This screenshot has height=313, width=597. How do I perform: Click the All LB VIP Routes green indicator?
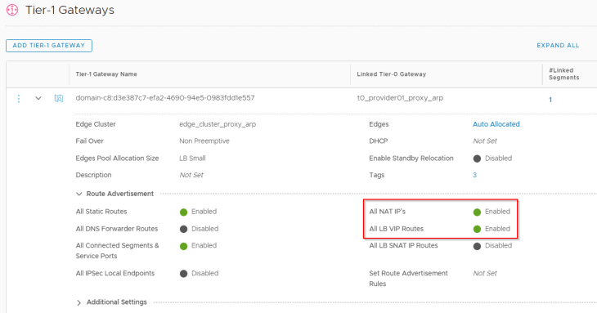point(477,230)
